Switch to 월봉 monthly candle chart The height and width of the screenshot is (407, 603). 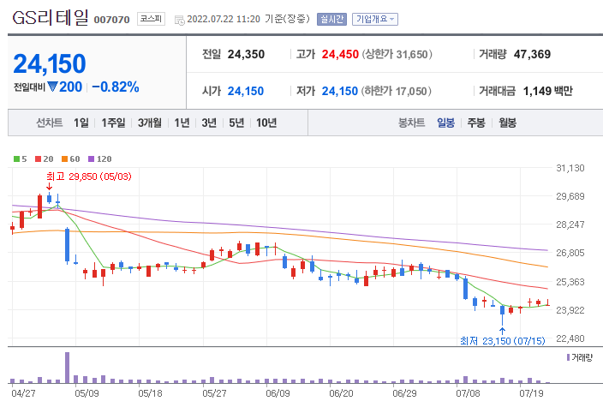(508, 123)
